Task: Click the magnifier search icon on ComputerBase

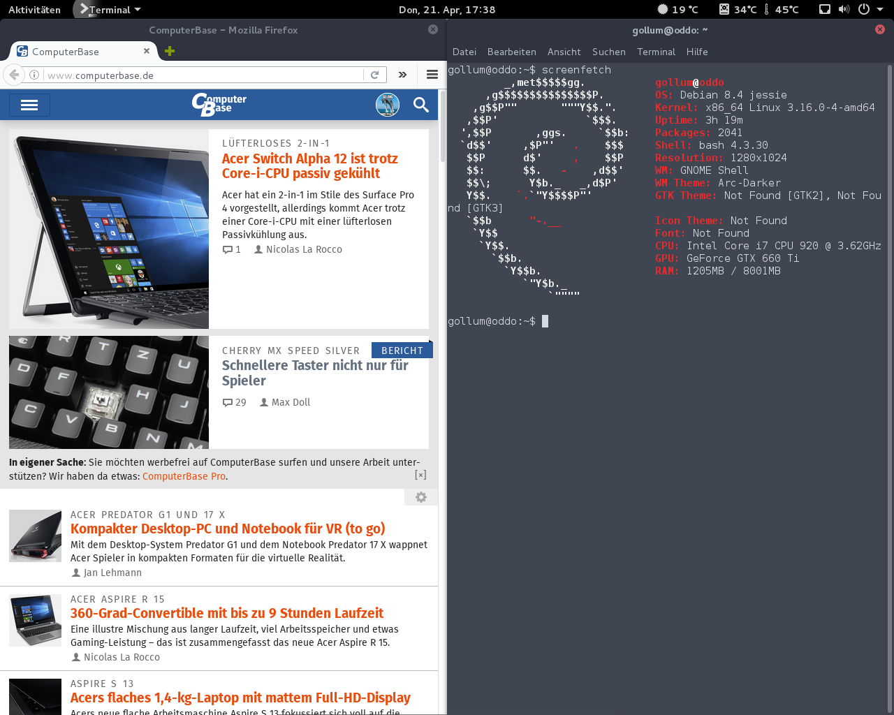Action: coord(420,105)
